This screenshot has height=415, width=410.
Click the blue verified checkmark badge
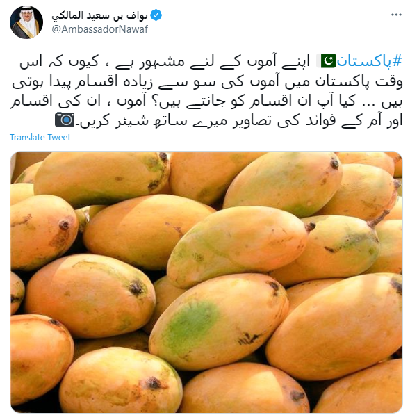coord(156,15)
